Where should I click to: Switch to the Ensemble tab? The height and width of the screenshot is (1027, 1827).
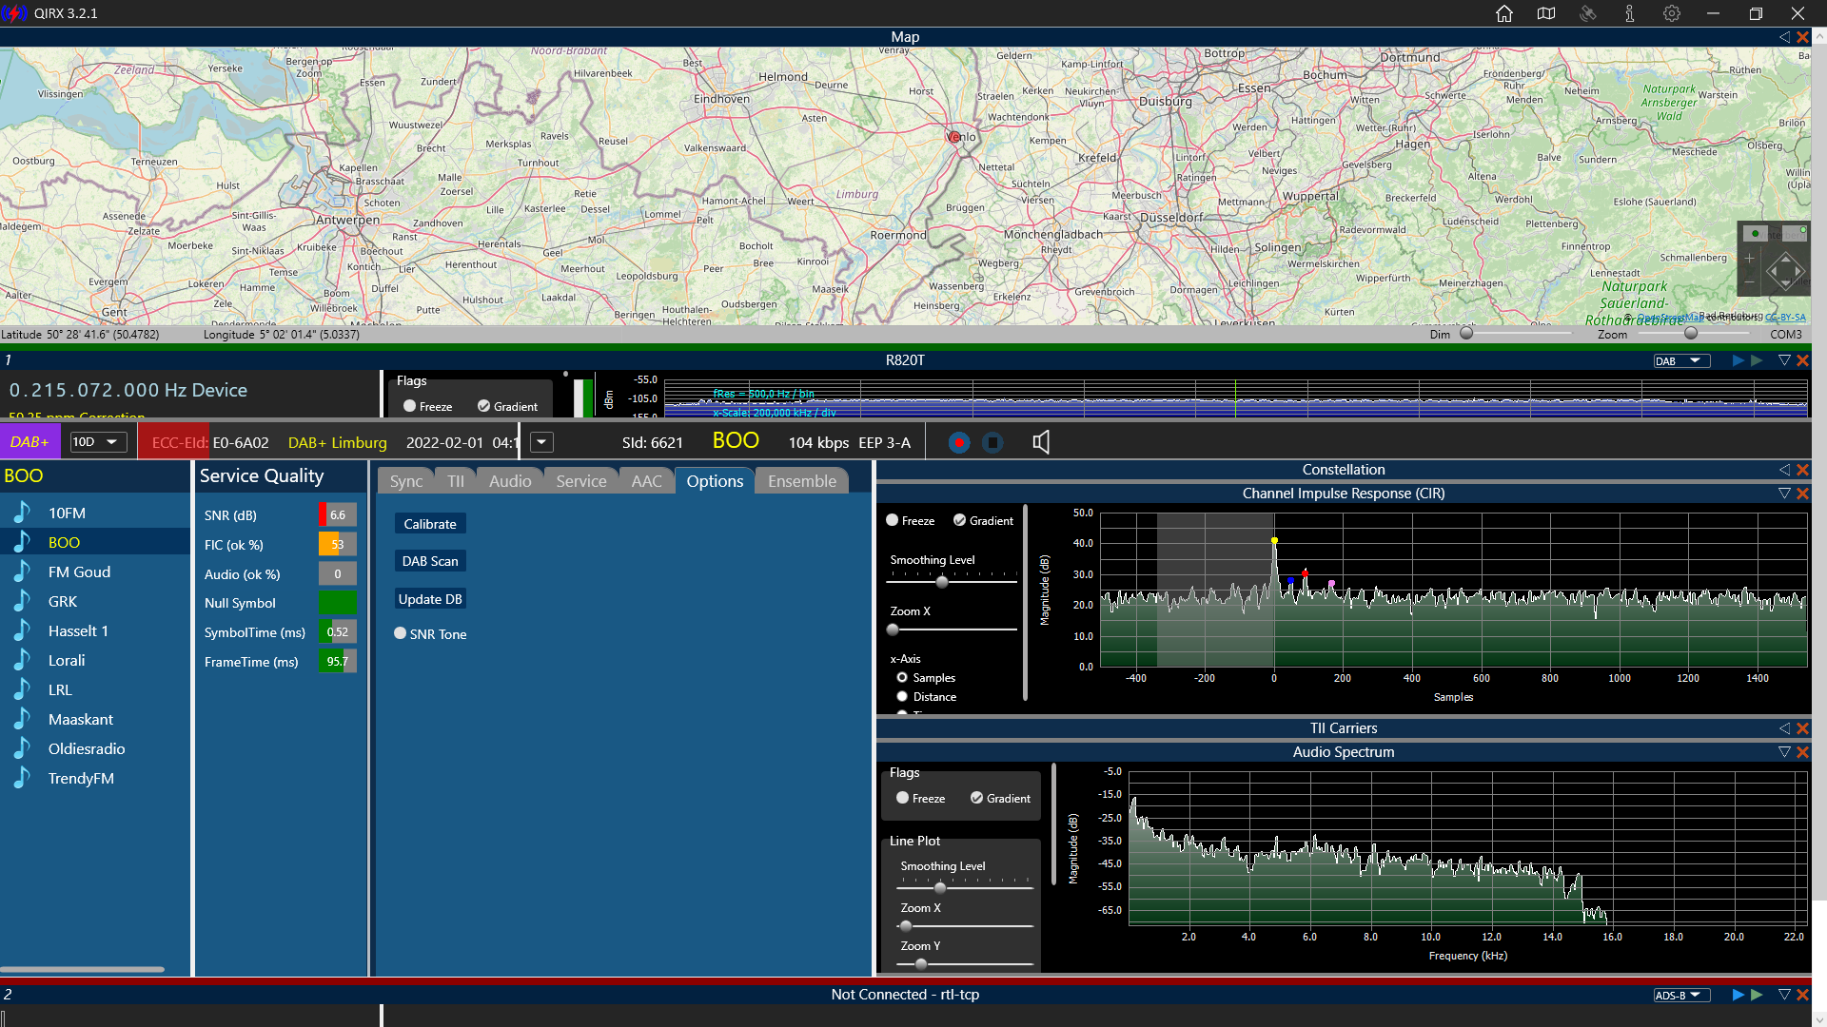801,481
